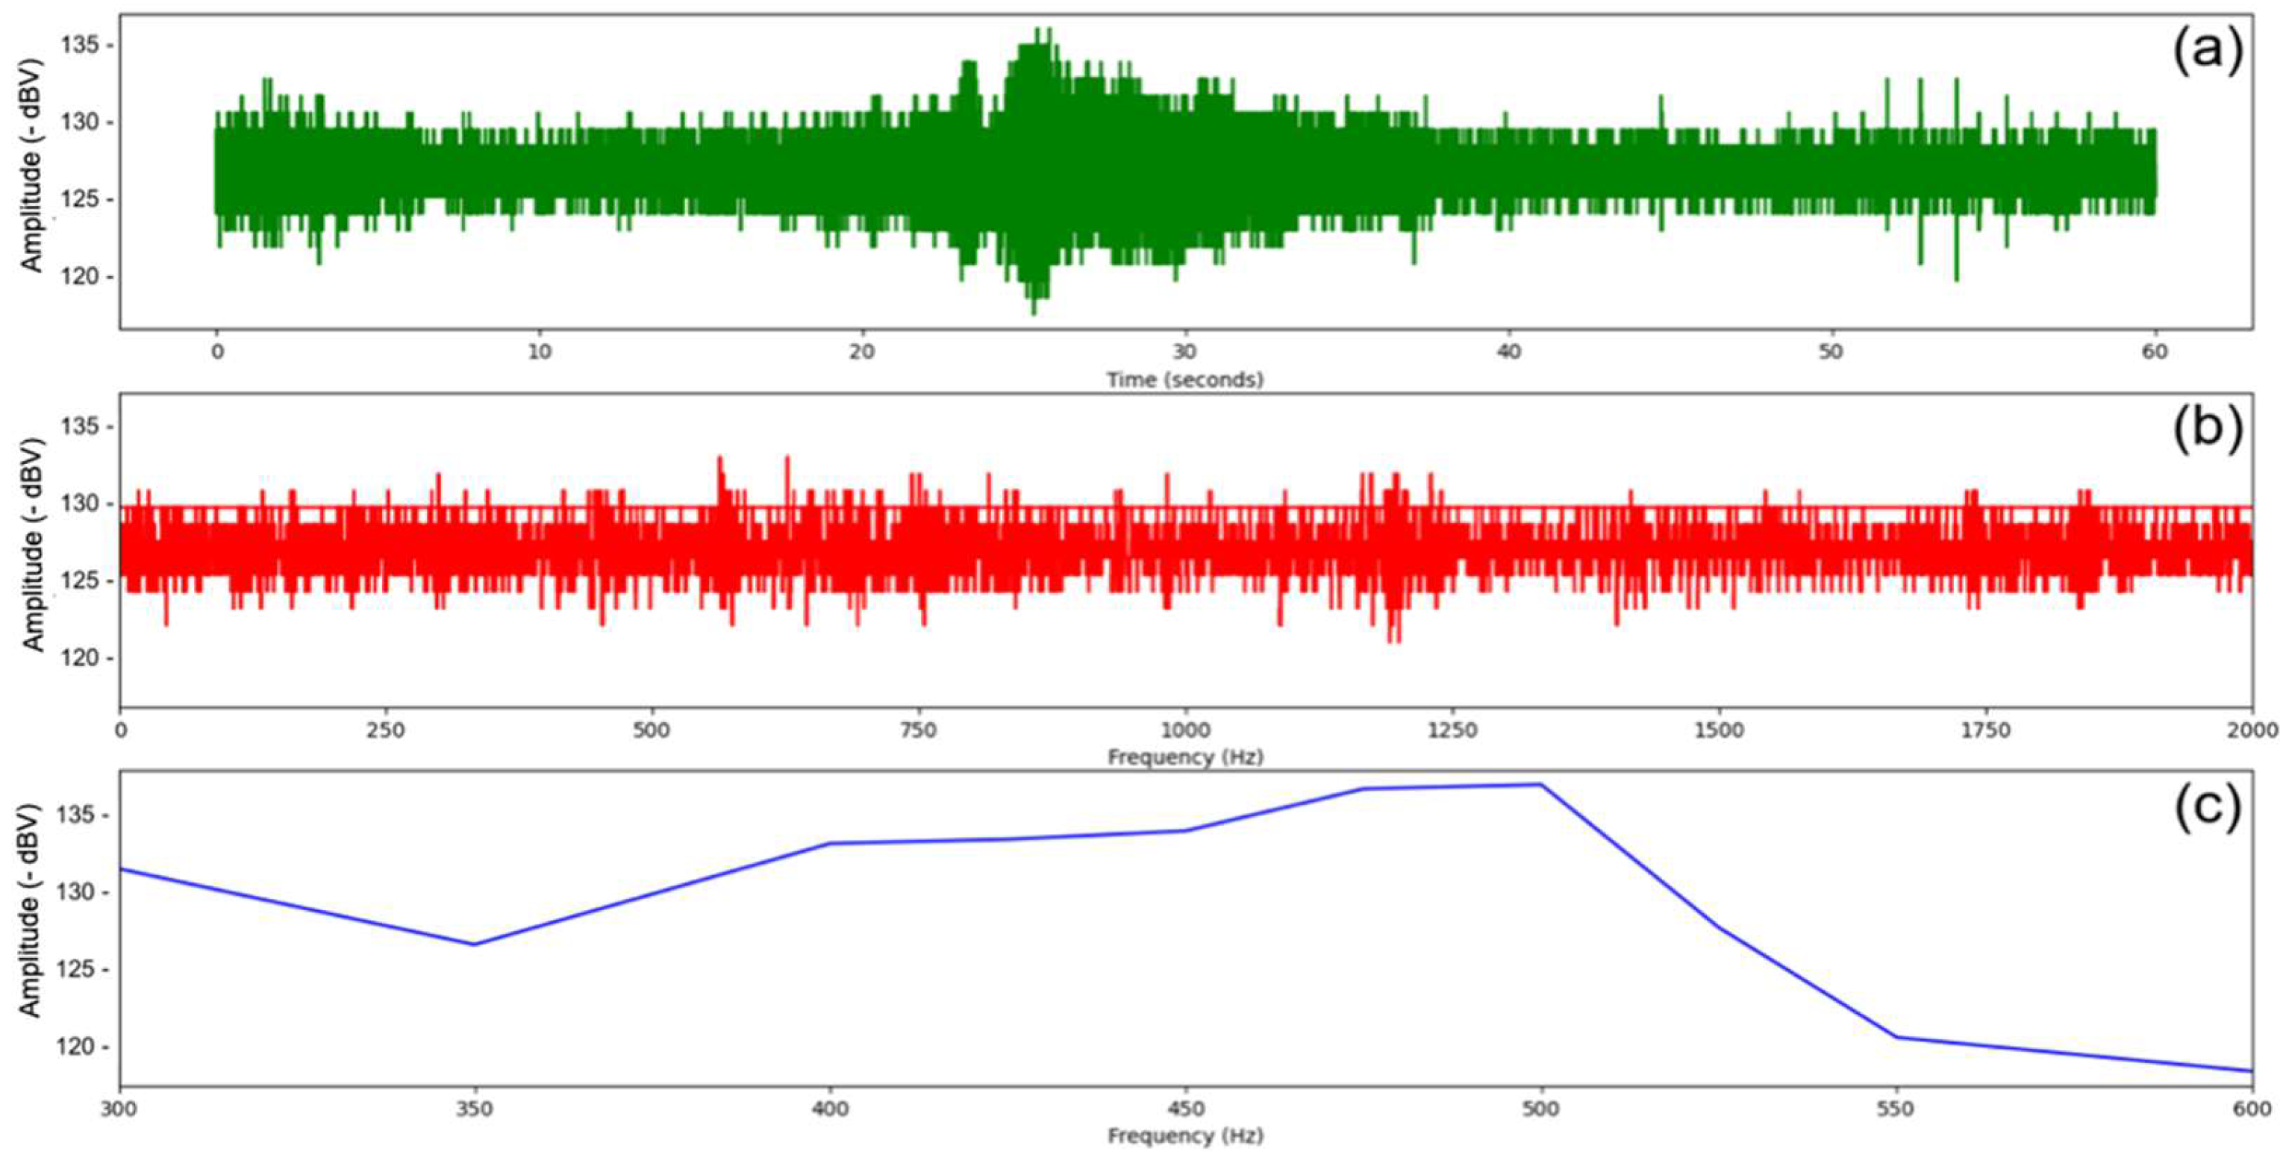Click the 30 tick on time axis
Image resolution: width=2283 pixels, height=1169 pixels.
coord(1185,352)
